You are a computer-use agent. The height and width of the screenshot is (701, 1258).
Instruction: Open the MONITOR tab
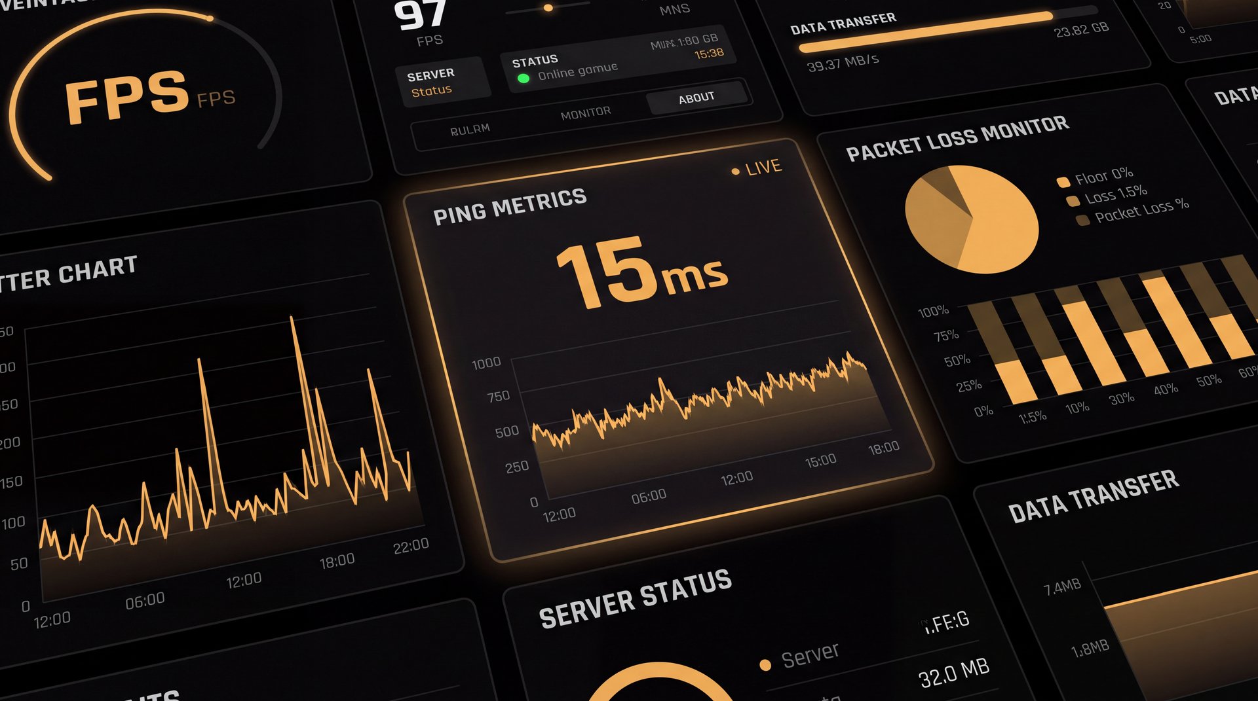(x=586, y=113)
